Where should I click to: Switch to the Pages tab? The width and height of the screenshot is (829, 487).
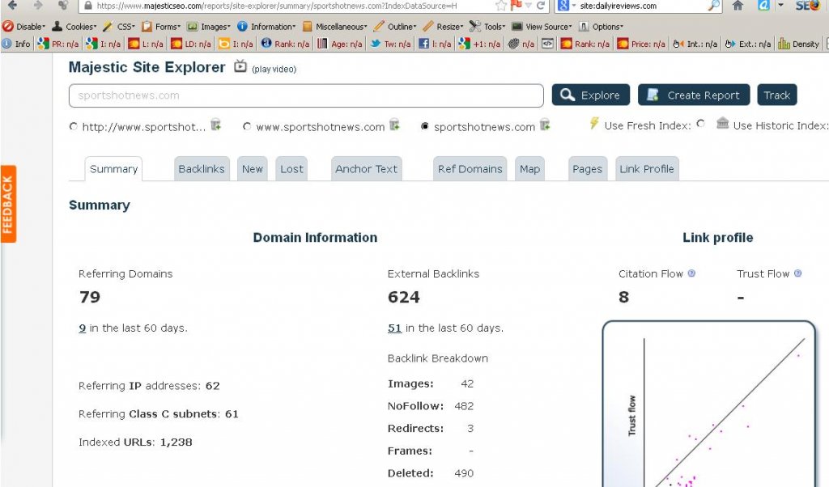(x=588, y=169)
